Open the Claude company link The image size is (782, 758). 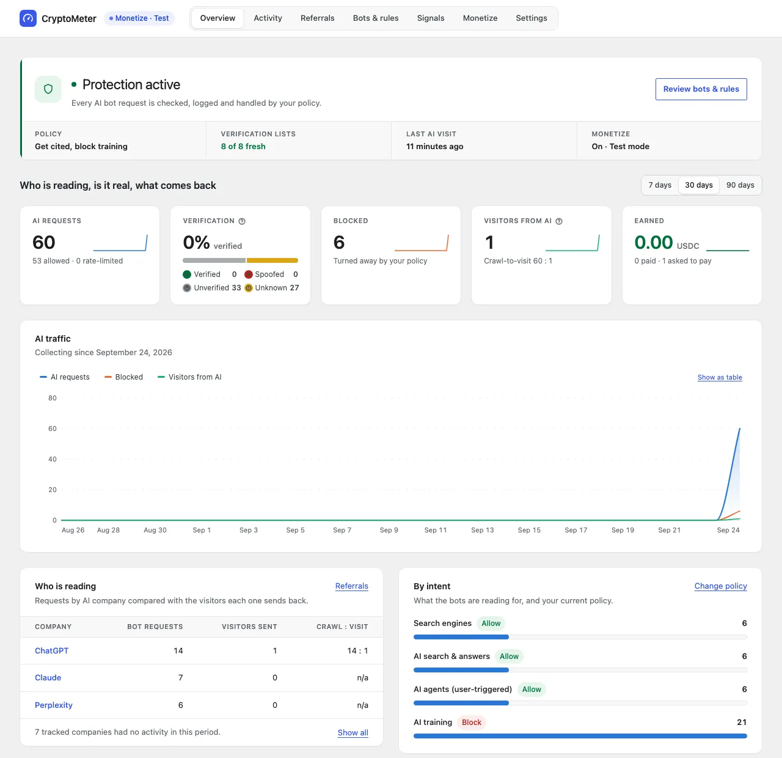(48, 678)
